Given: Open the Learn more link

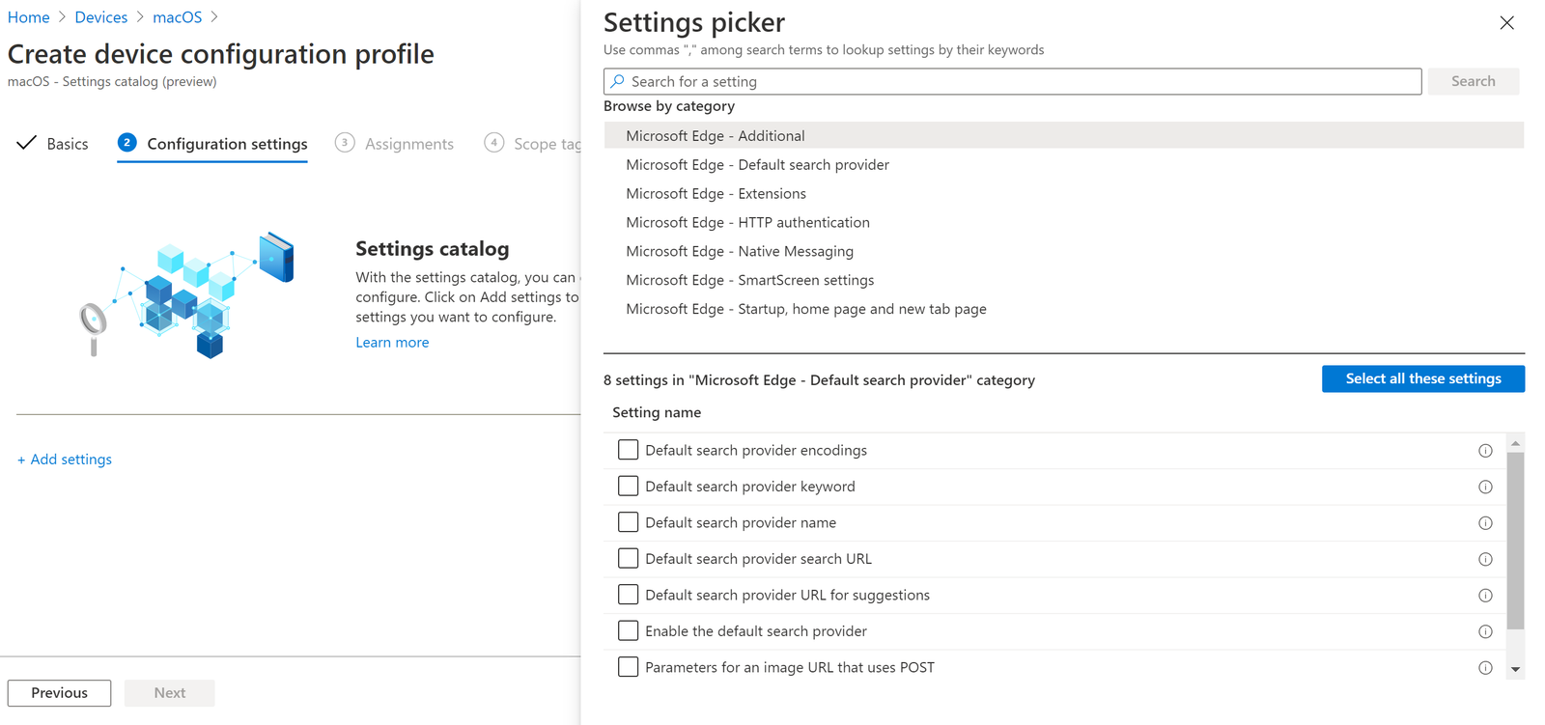Looking at the screenshot, I should pyautogui.click(x=392, y=342).
